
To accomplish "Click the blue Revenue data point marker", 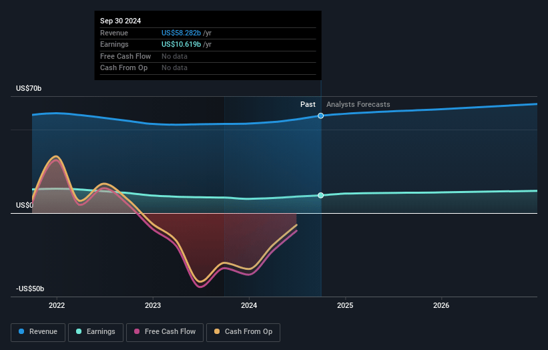I will point(320,116).
